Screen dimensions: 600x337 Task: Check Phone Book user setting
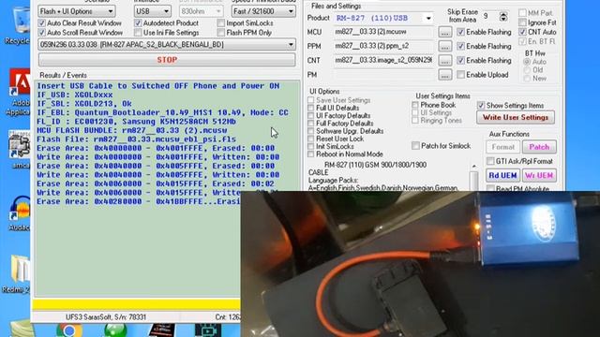[x=415, y=105]
